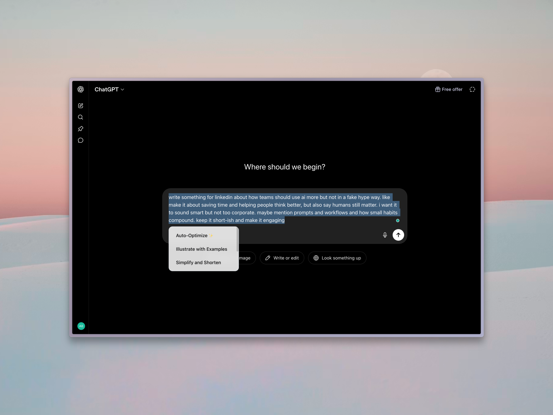Click the Write or edit suggestion chip
This screenshot has width=553, height=415.
click(x=282, y=258)
